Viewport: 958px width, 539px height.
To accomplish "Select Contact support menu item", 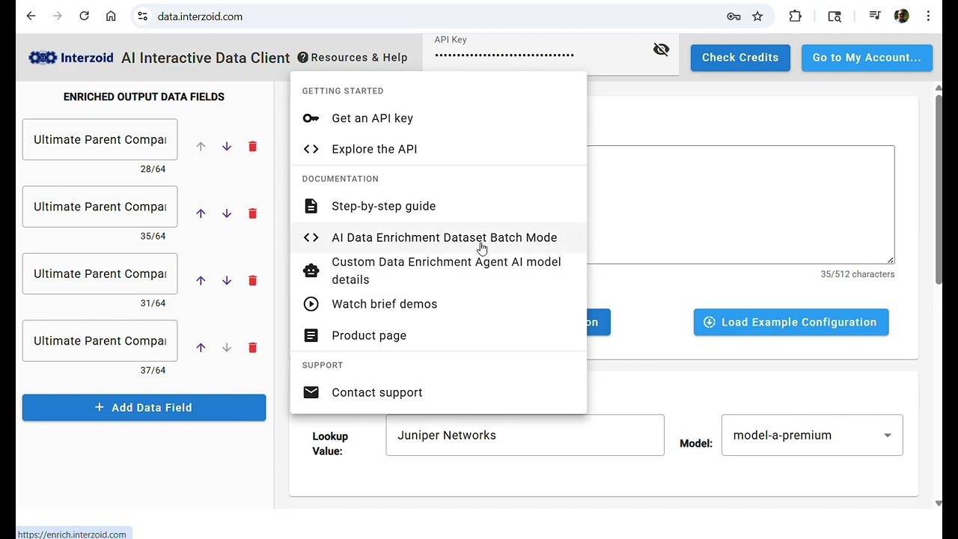I will (439, 392).
